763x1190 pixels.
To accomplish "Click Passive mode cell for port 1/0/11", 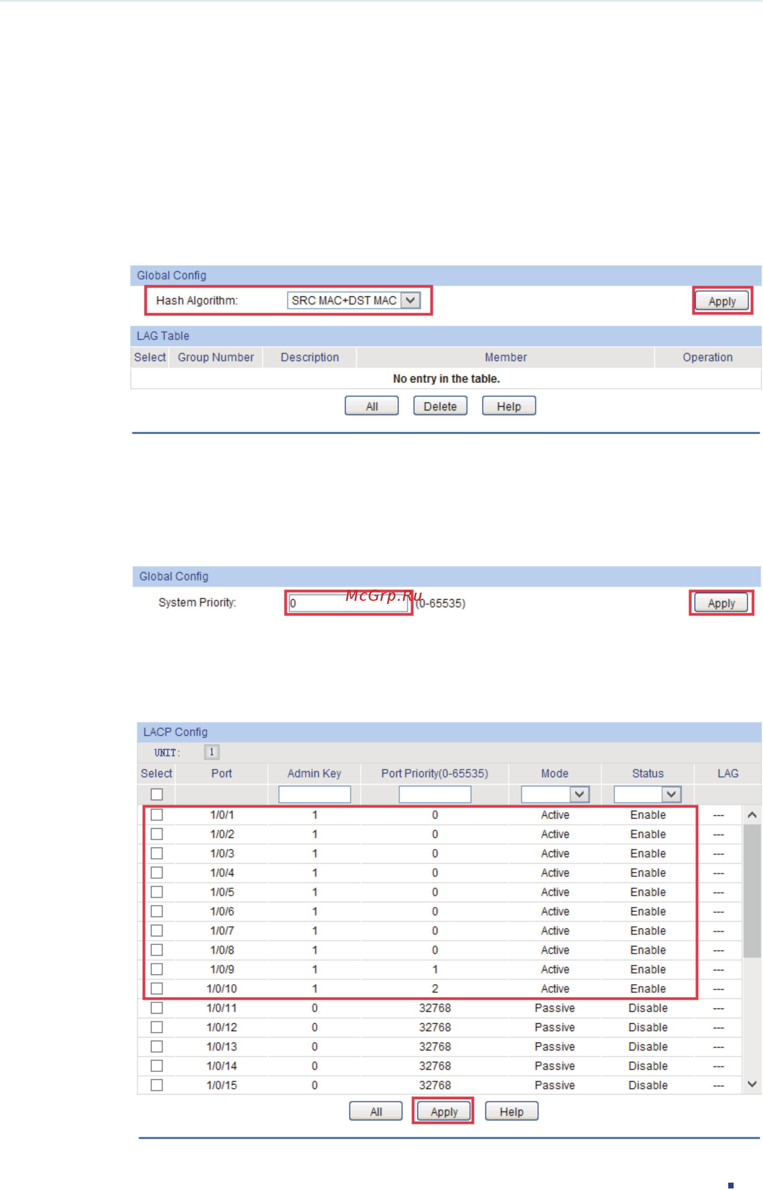I will coord(554,1008).
